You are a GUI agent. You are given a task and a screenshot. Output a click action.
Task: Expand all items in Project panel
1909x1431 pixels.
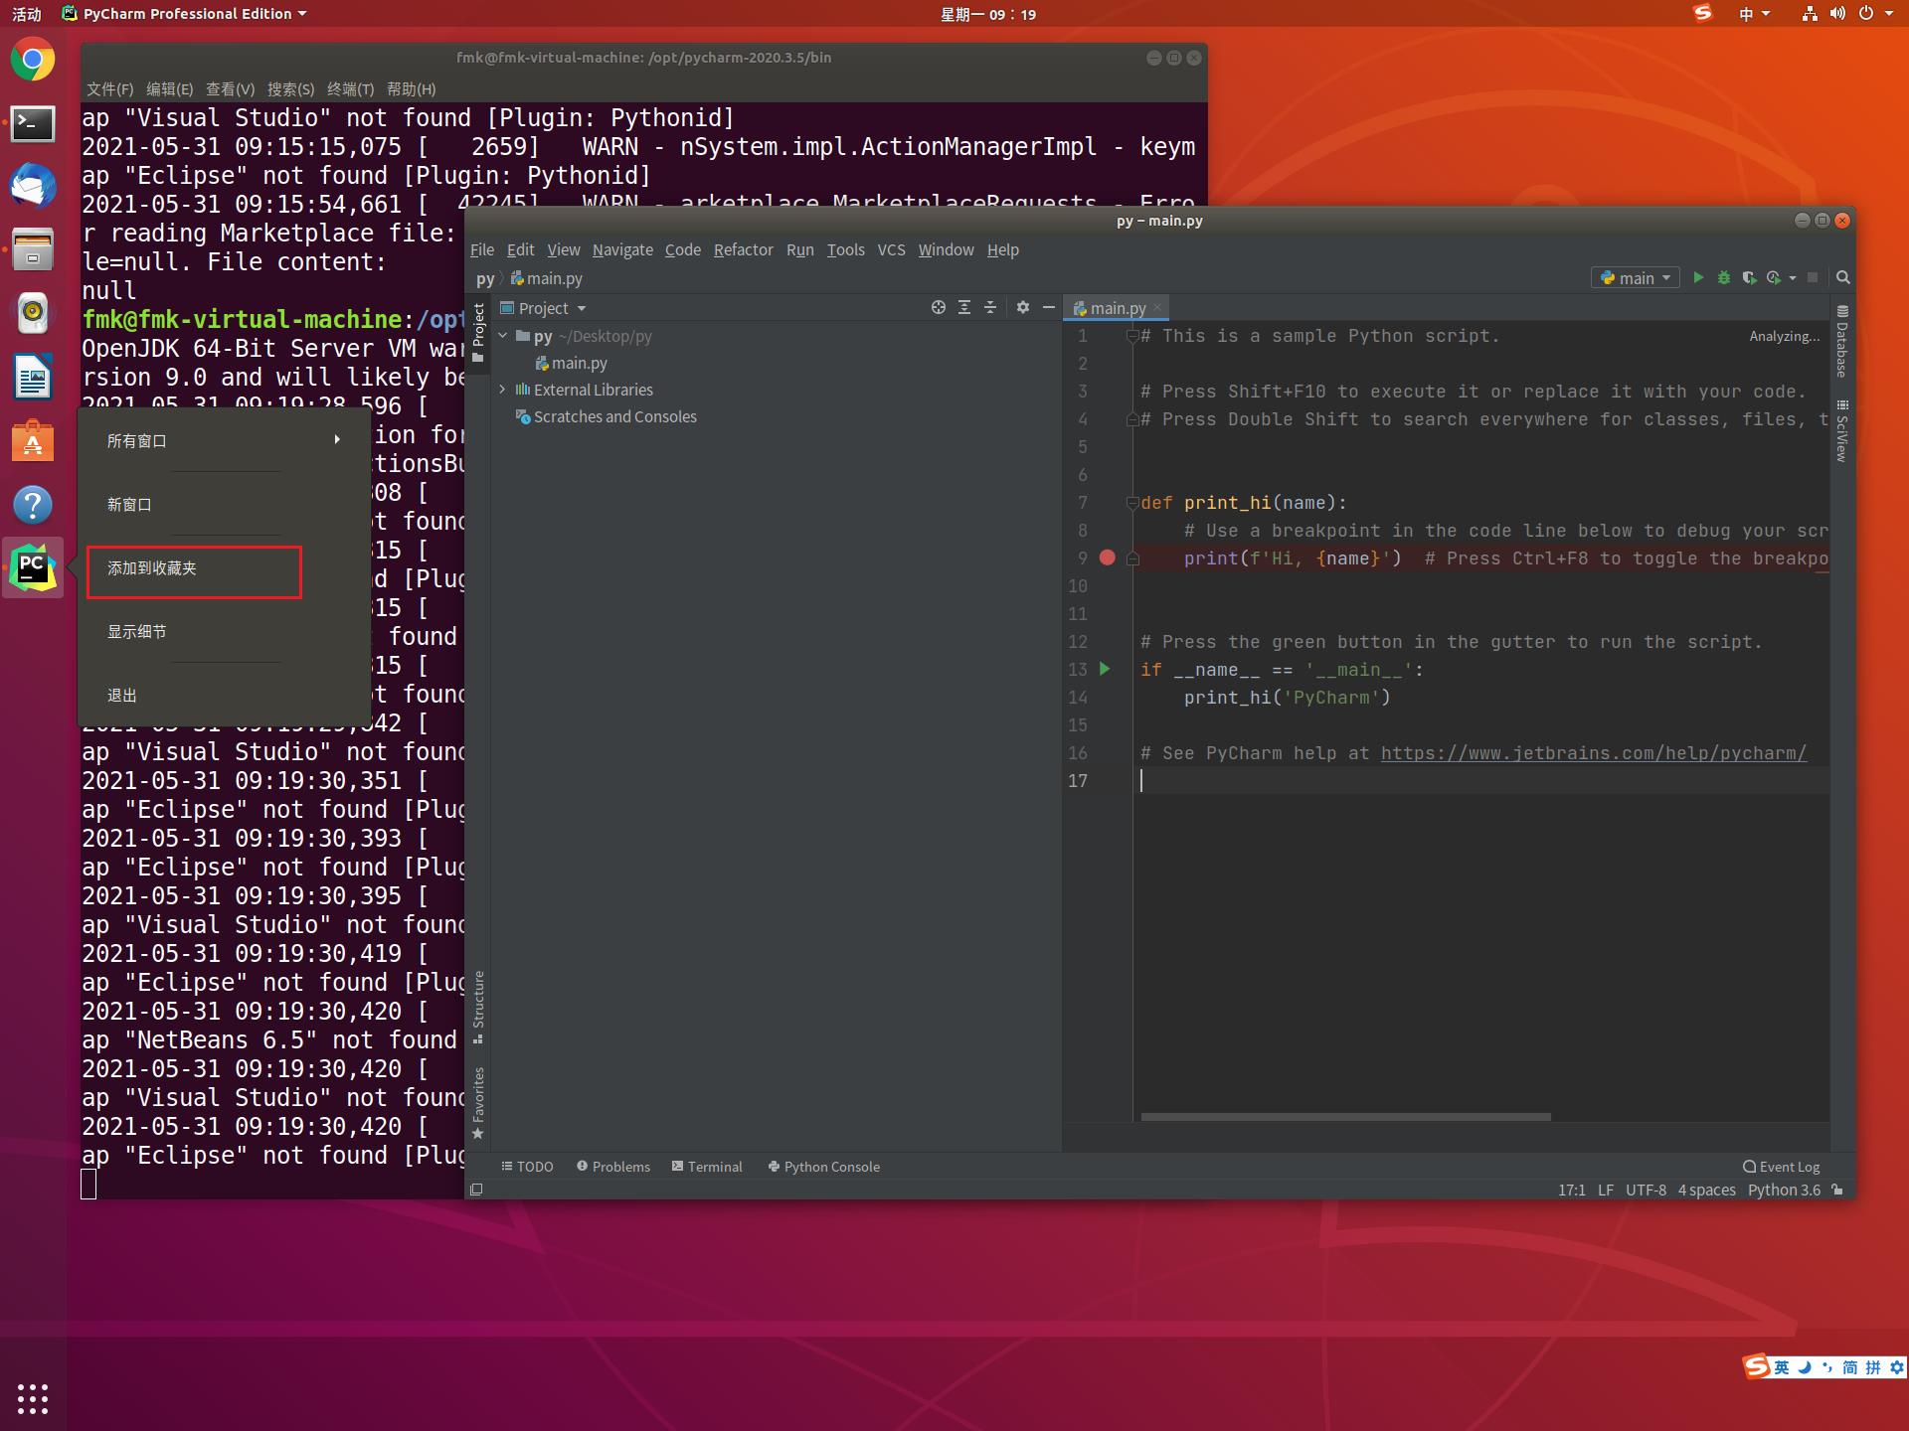(964, 308)
